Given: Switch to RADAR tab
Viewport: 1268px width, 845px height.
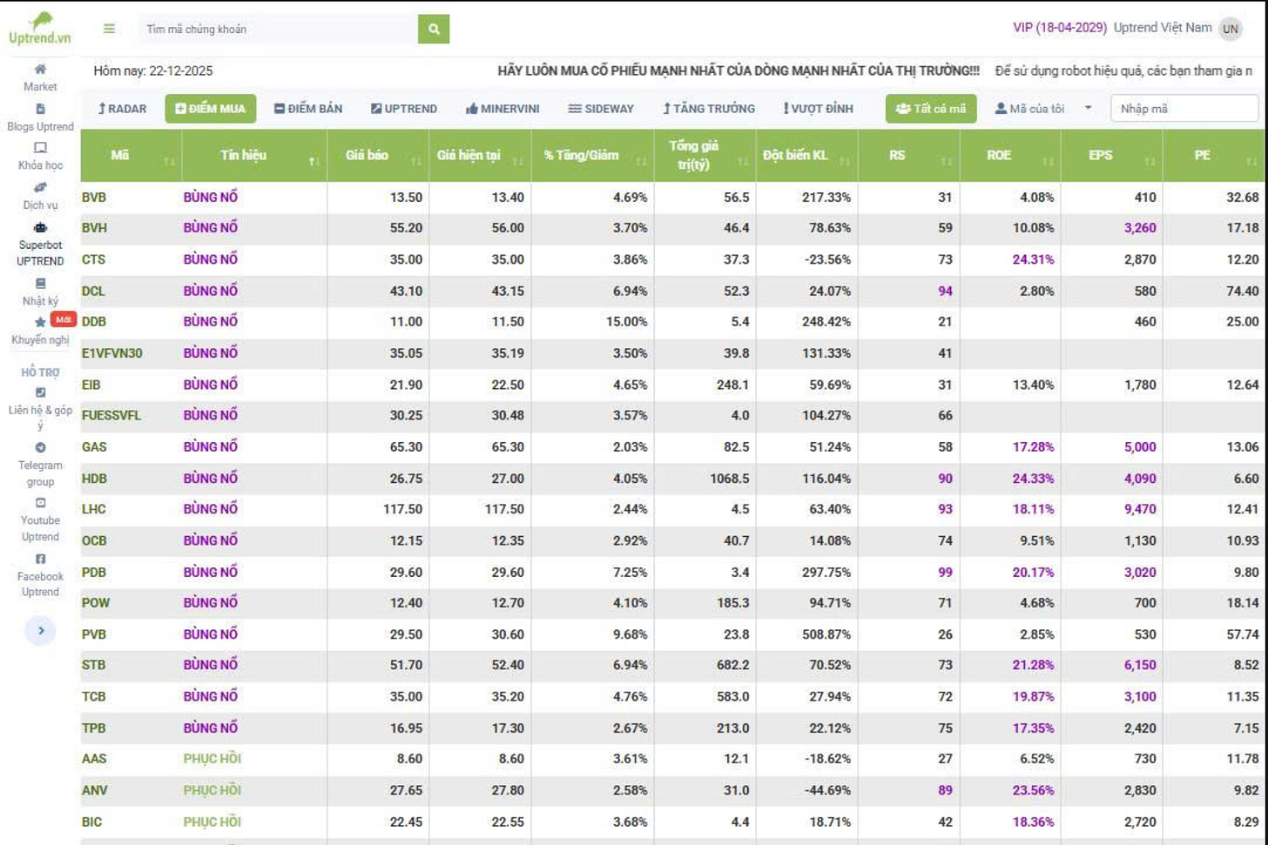Looking at the screenshot, I should [122, 109].
